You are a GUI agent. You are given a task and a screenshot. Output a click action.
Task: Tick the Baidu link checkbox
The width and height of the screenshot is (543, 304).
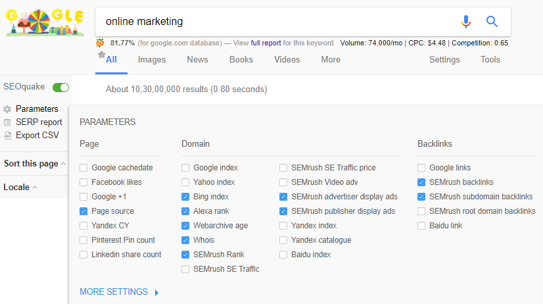[x=421, y=226]
